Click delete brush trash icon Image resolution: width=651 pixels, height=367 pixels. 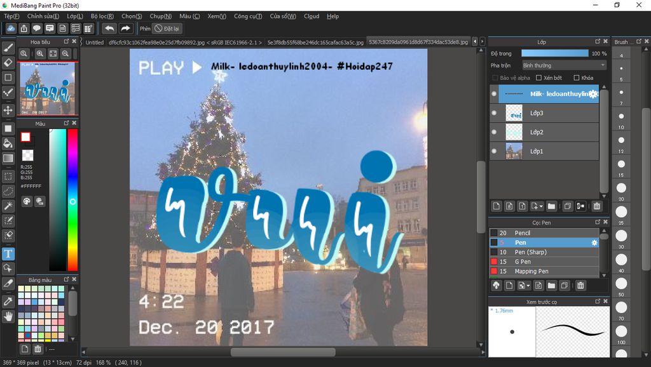(x=580, y=285)
